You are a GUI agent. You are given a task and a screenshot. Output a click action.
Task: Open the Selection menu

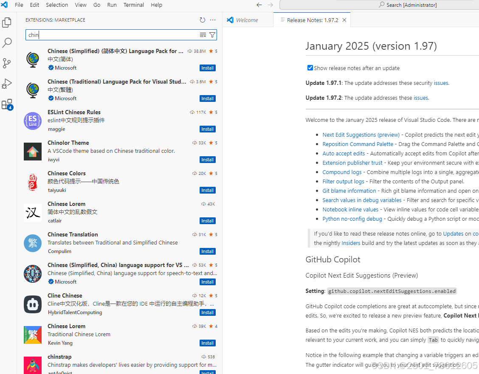tap(57, 5)
